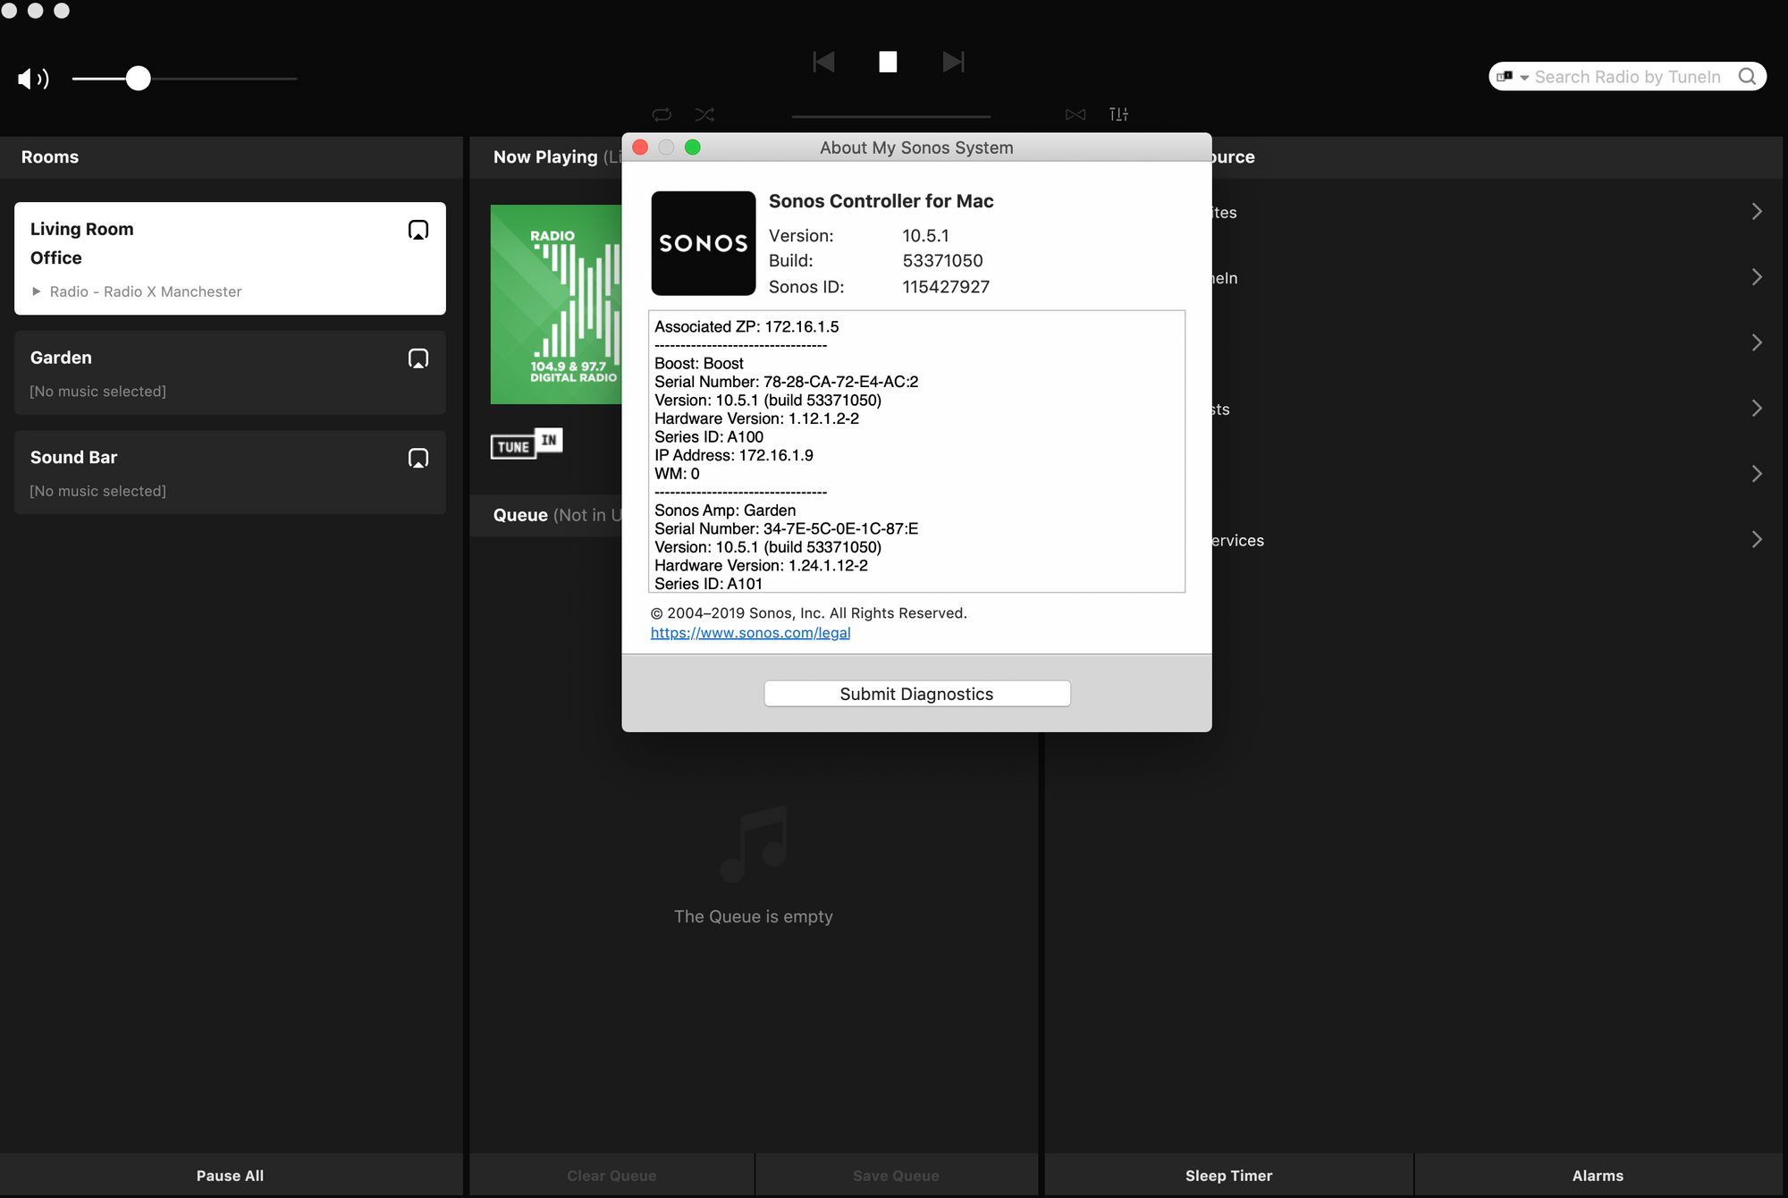Expand the TuneIn source row chevron
1788x1198 pixels.
(x=1757, y=277)
